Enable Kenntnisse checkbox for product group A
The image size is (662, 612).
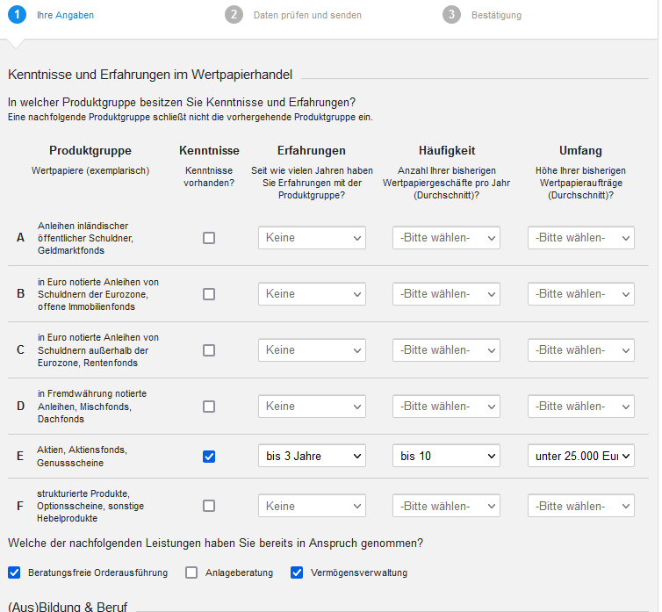click(209, 238)
